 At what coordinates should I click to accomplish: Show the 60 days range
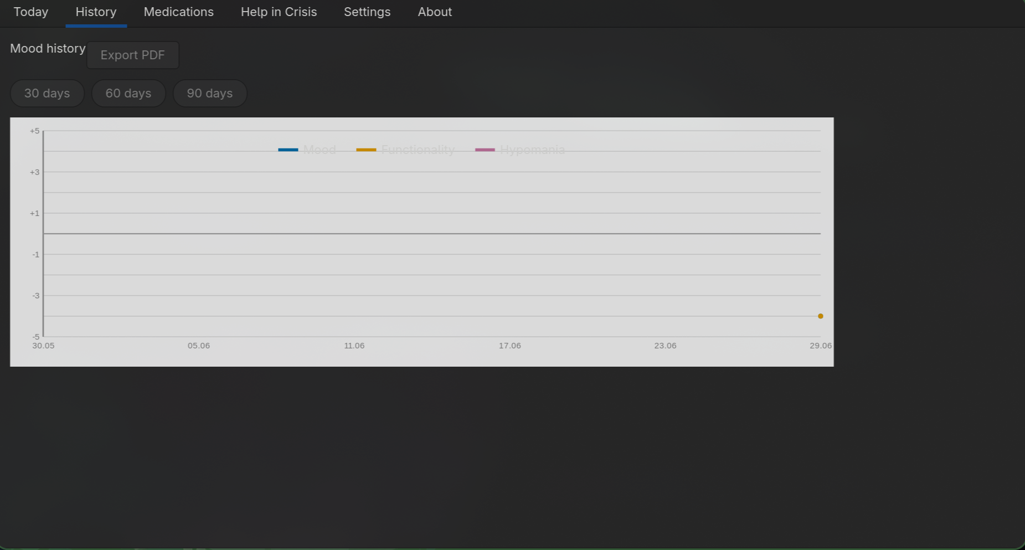[x=128, y=93]
